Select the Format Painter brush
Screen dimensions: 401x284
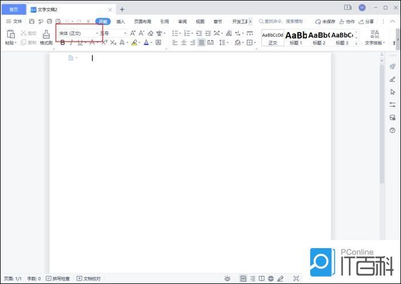tap(46, 34)
